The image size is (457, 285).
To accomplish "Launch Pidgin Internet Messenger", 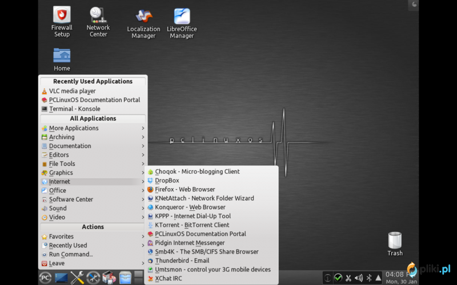I will 211,243.
